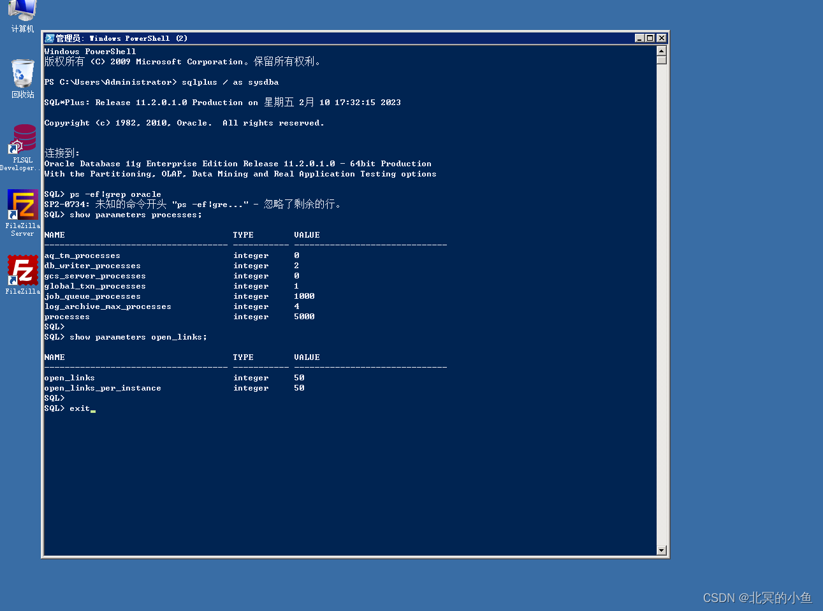
Task: Click 'show parameters processes;' command
Action: [x=136, y=215]
